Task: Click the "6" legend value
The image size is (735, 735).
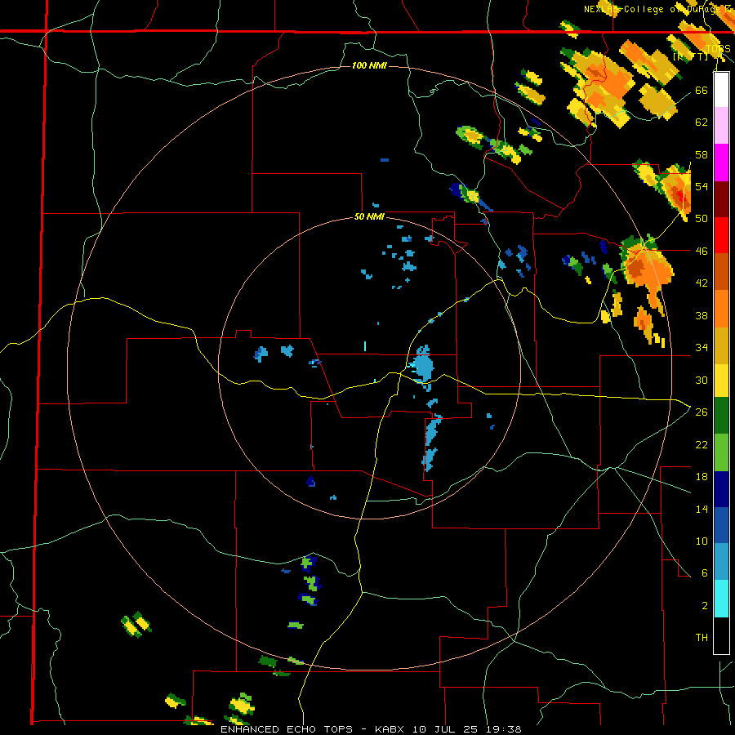Action: click(x=705, y=573)
